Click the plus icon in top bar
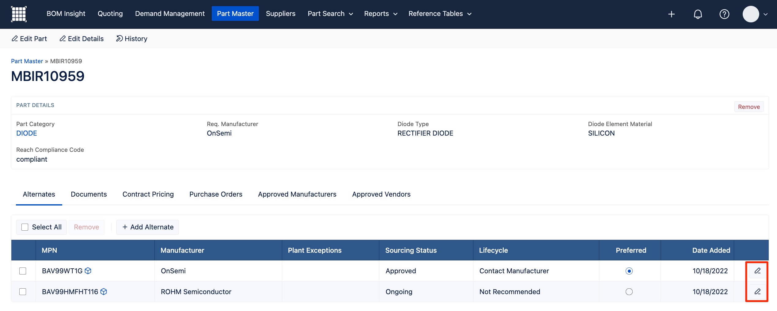 [671, 14]
